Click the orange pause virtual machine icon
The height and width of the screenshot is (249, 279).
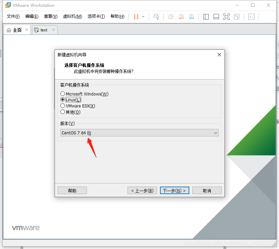[136, 17]
